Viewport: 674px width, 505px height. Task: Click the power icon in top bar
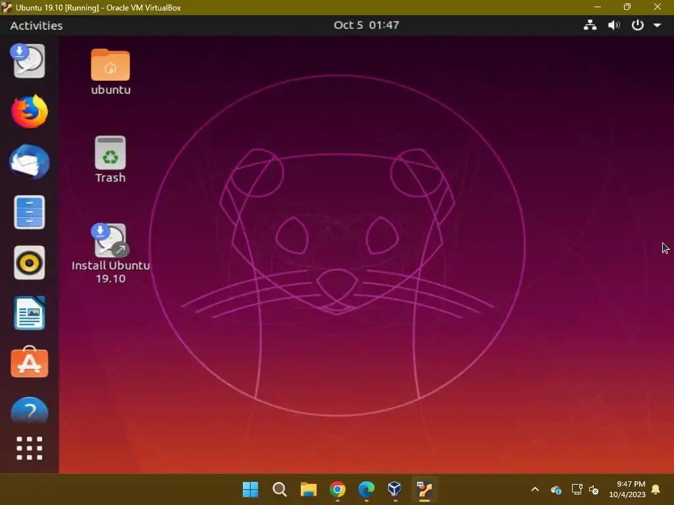637,25
